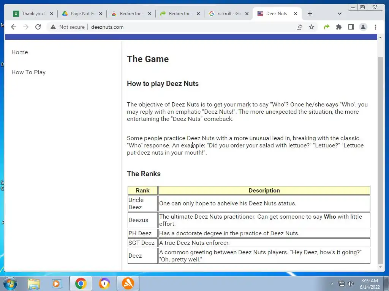Select the Deez Nuts tab

tap(276, 14)
